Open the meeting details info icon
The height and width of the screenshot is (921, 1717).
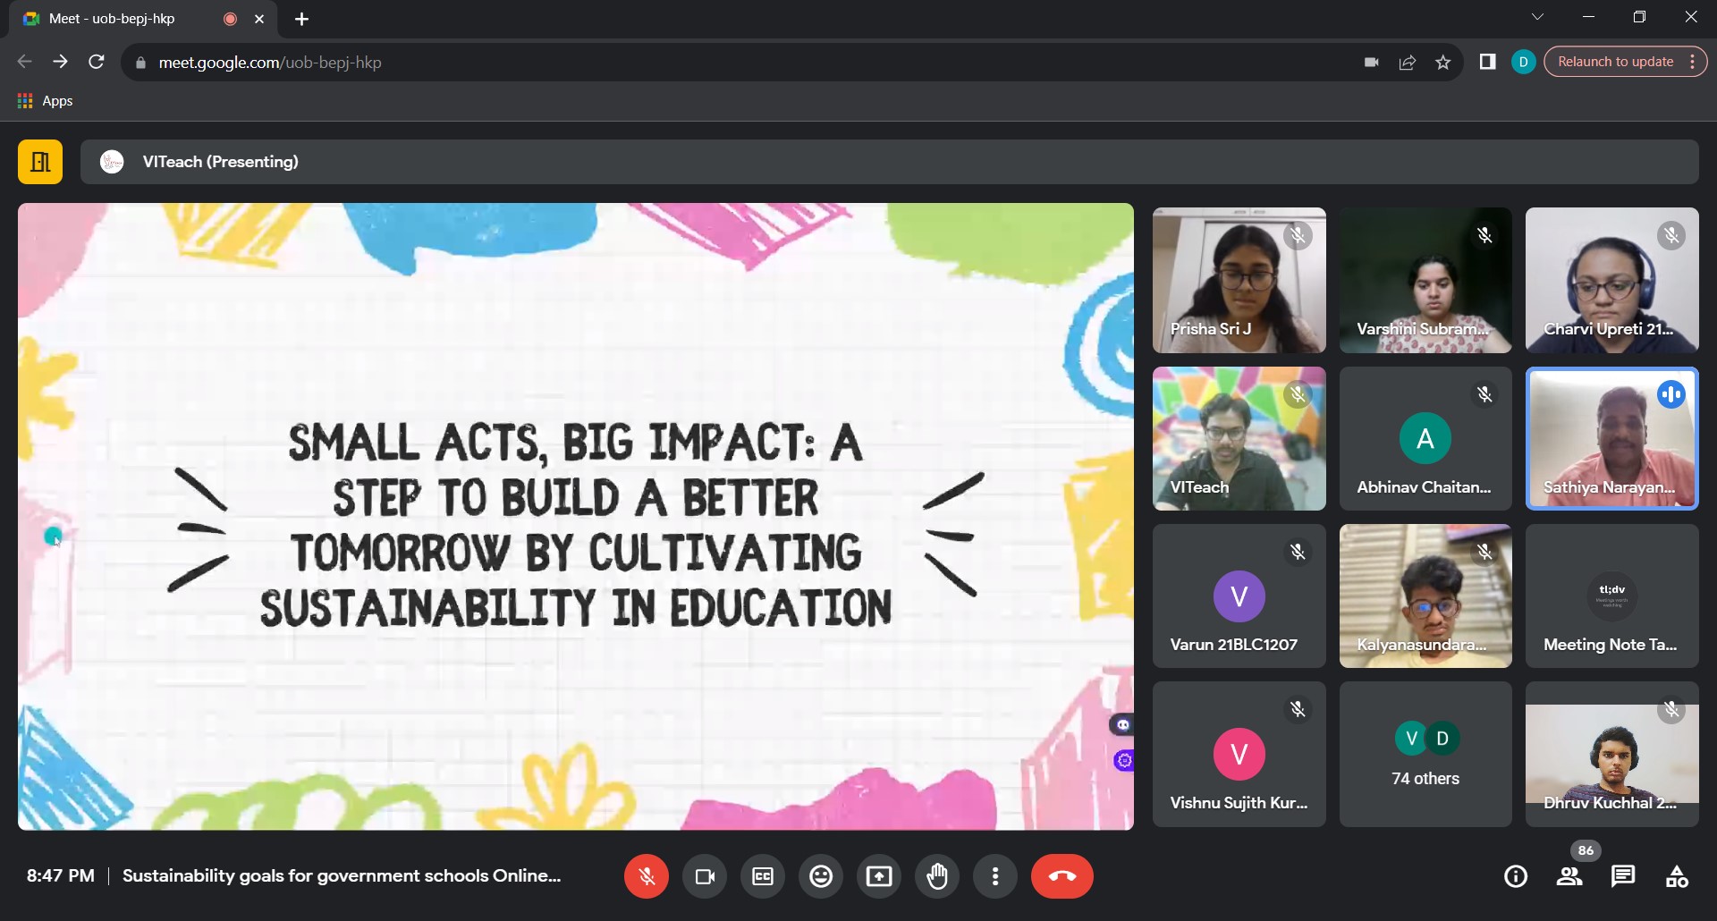click(x=1516, y=876)
